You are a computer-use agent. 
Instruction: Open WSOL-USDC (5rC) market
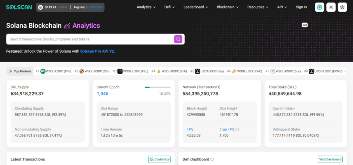(x=250, y=71)
